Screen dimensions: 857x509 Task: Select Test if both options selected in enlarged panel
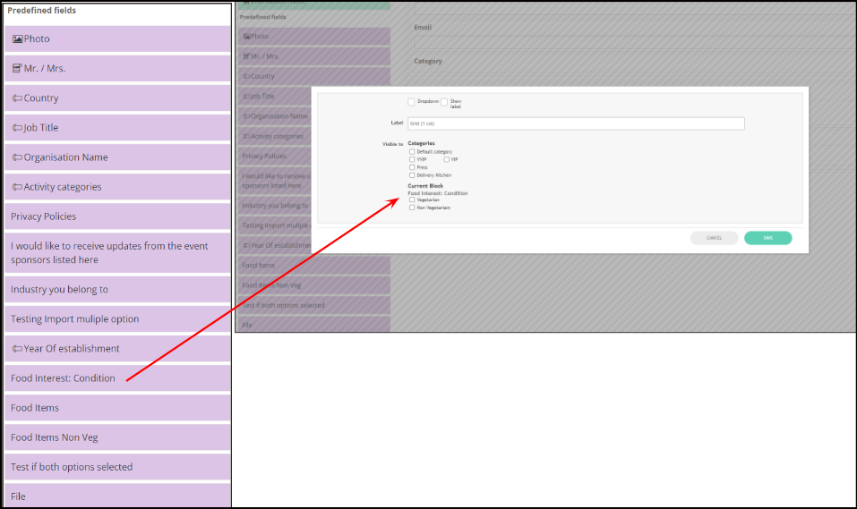tap(117, 467)
